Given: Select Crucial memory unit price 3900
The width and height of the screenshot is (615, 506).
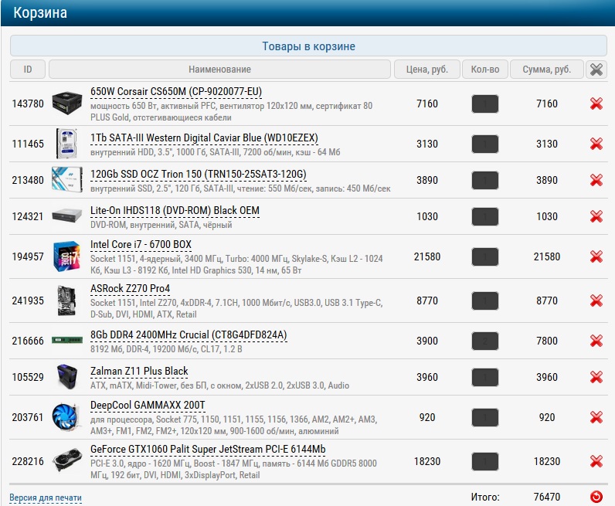Looking at the screenshot, I should (x=427, y=341).
